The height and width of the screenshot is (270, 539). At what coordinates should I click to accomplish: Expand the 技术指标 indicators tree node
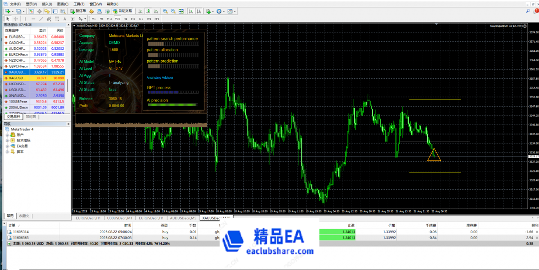[7, 140]
